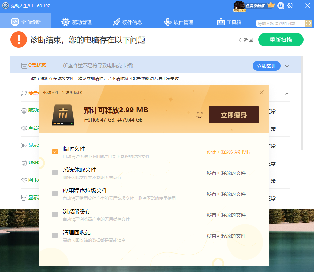Screen dimensions: 314x272
Task: Click the 网卡 row wifi icon
Action: (x=24, y=180)
